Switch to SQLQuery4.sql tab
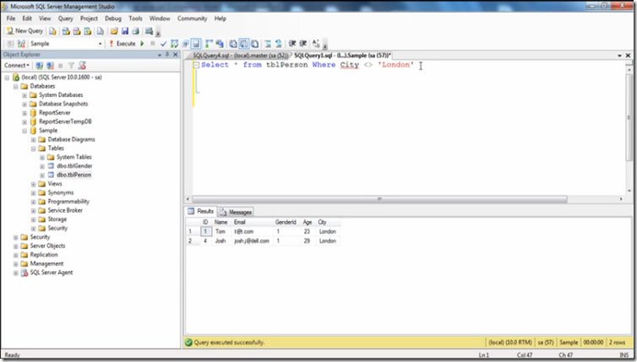This screenshot has height=362, width=637. pyautogui.click(x=239, y=56)
